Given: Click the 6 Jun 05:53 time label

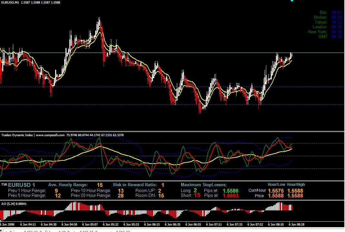Looking at the screenshot, I should (131, 225).
